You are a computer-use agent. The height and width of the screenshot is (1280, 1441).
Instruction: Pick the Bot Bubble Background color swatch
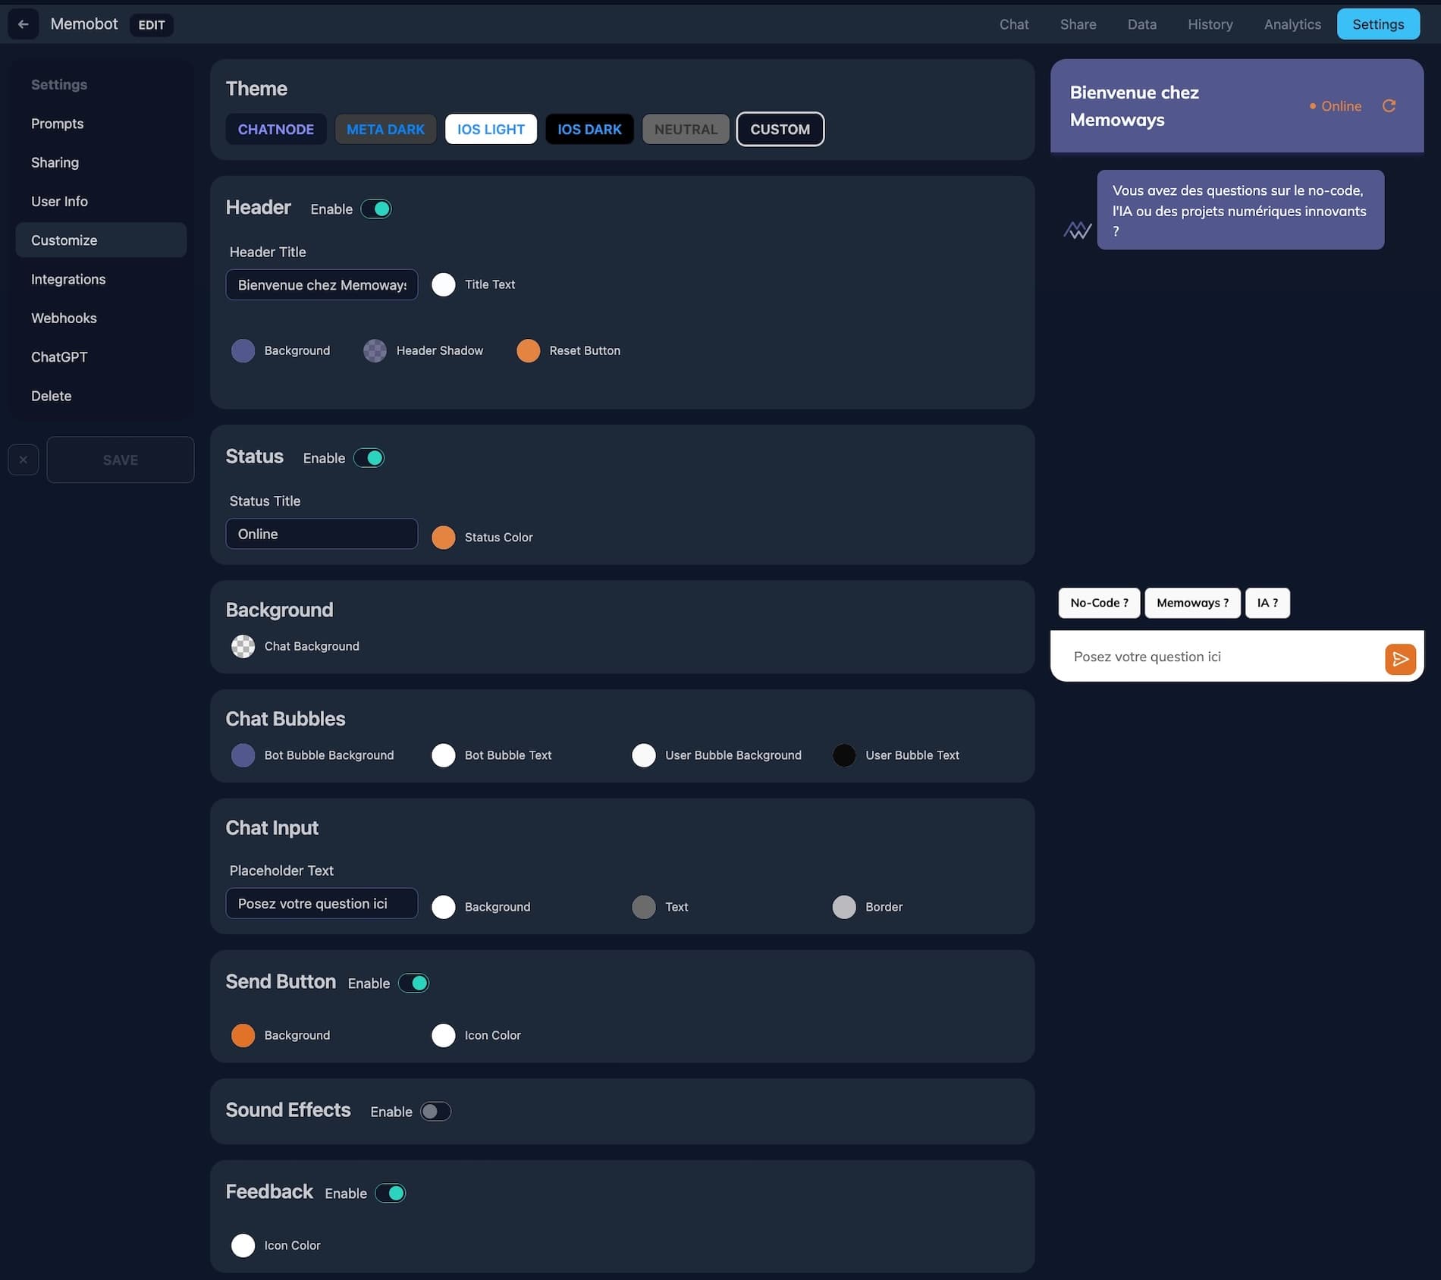[243, 755]
